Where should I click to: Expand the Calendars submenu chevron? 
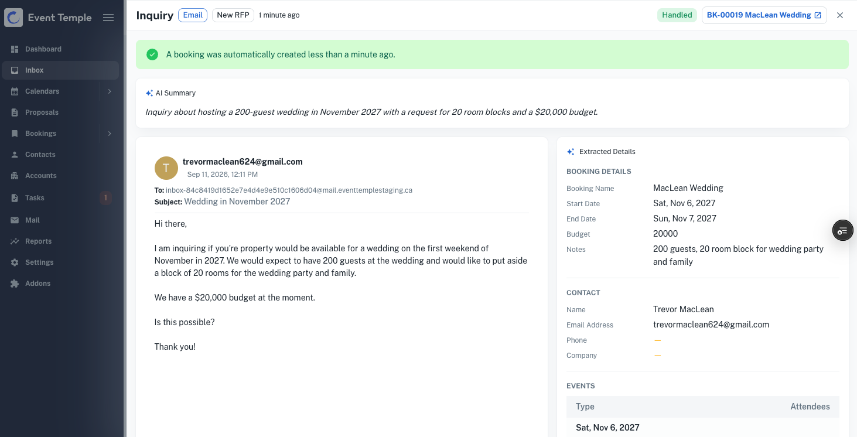pos(110,91)
